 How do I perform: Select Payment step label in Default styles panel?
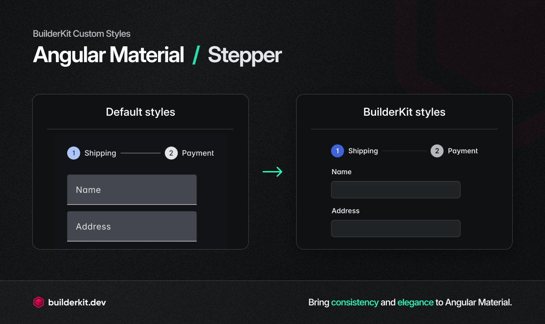click(198, 153)
